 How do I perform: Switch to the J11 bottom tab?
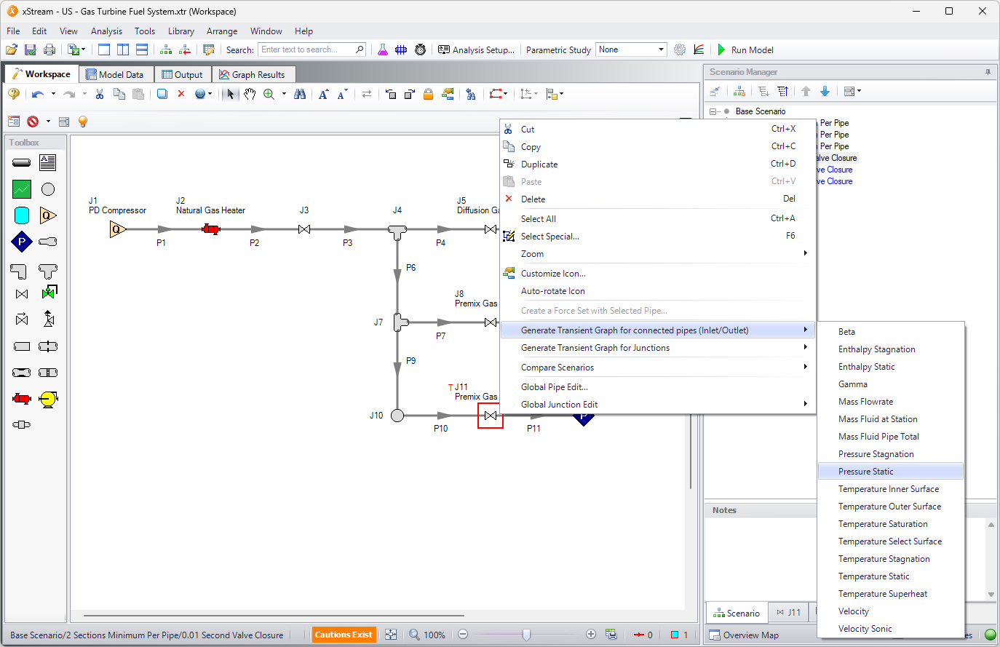click(x=788, y=613)
